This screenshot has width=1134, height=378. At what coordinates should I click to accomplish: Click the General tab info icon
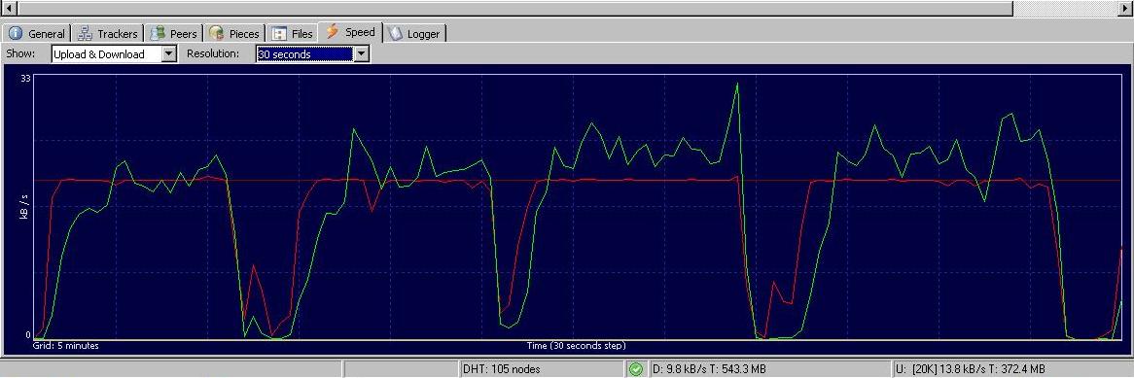(x=16, y=33)
